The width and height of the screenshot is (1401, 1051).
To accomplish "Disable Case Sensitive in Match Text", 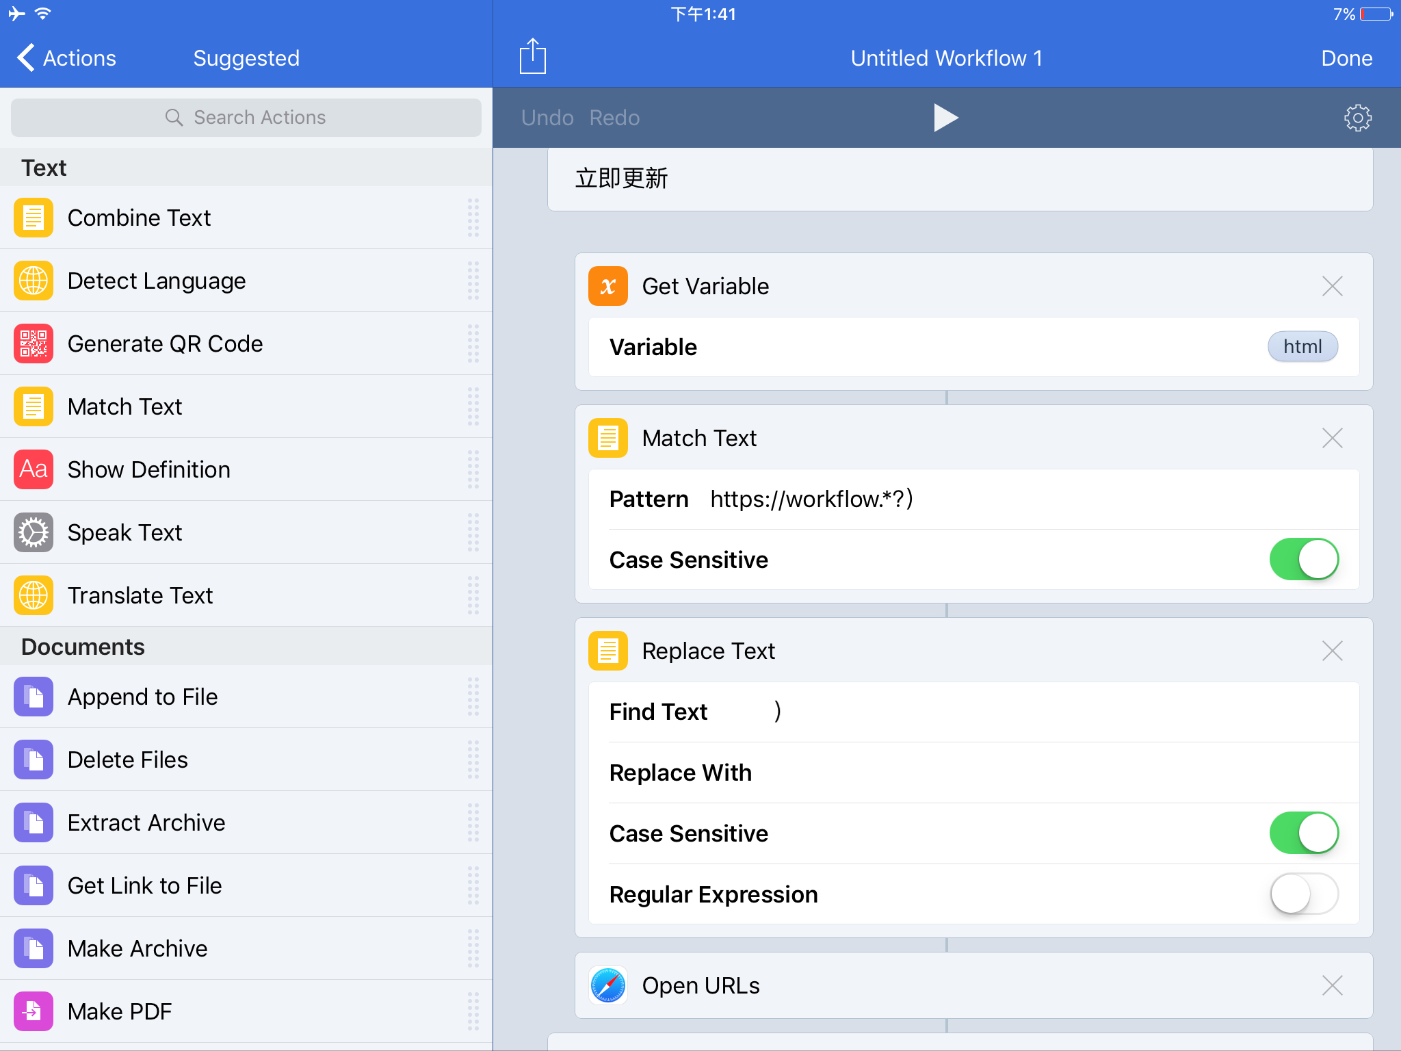I will click(x=1304, y=560).
